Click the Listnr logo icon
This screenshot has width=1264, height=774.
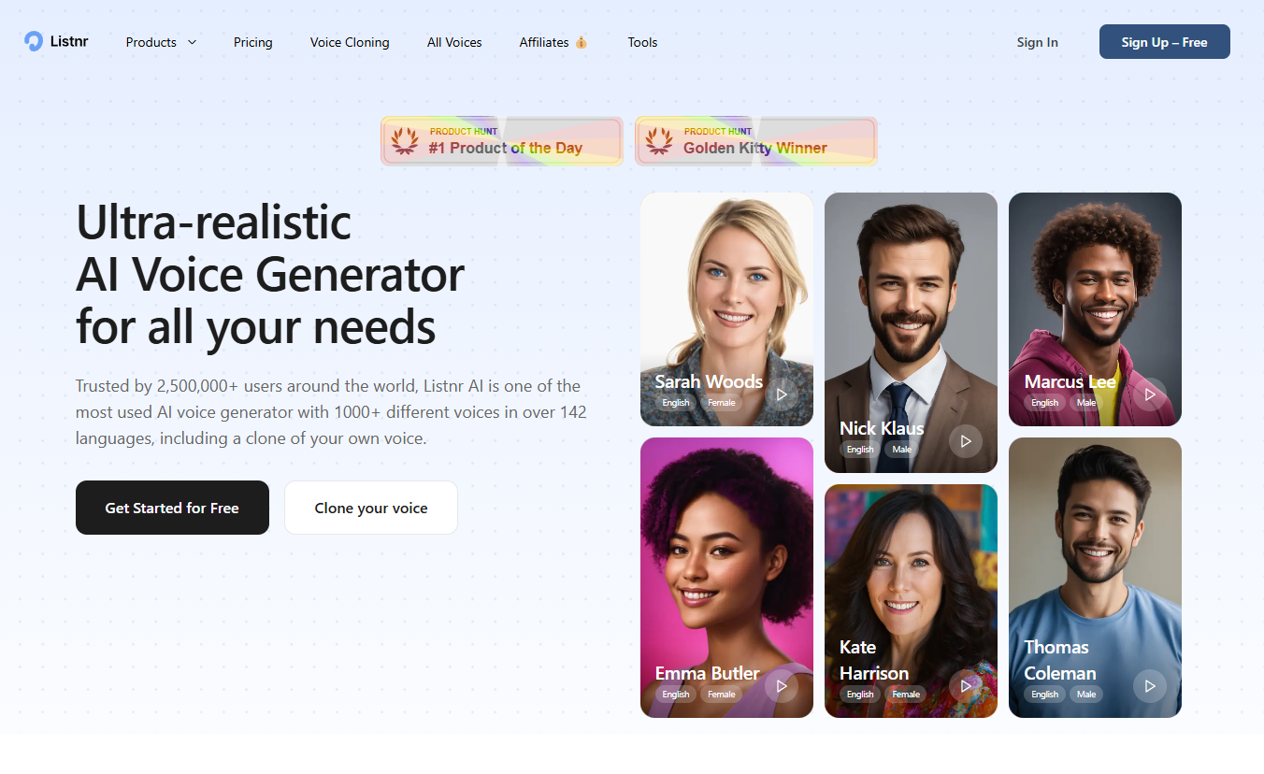[x=34, y=41]
